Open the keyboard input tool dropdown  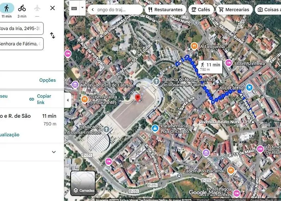[82, 8]
